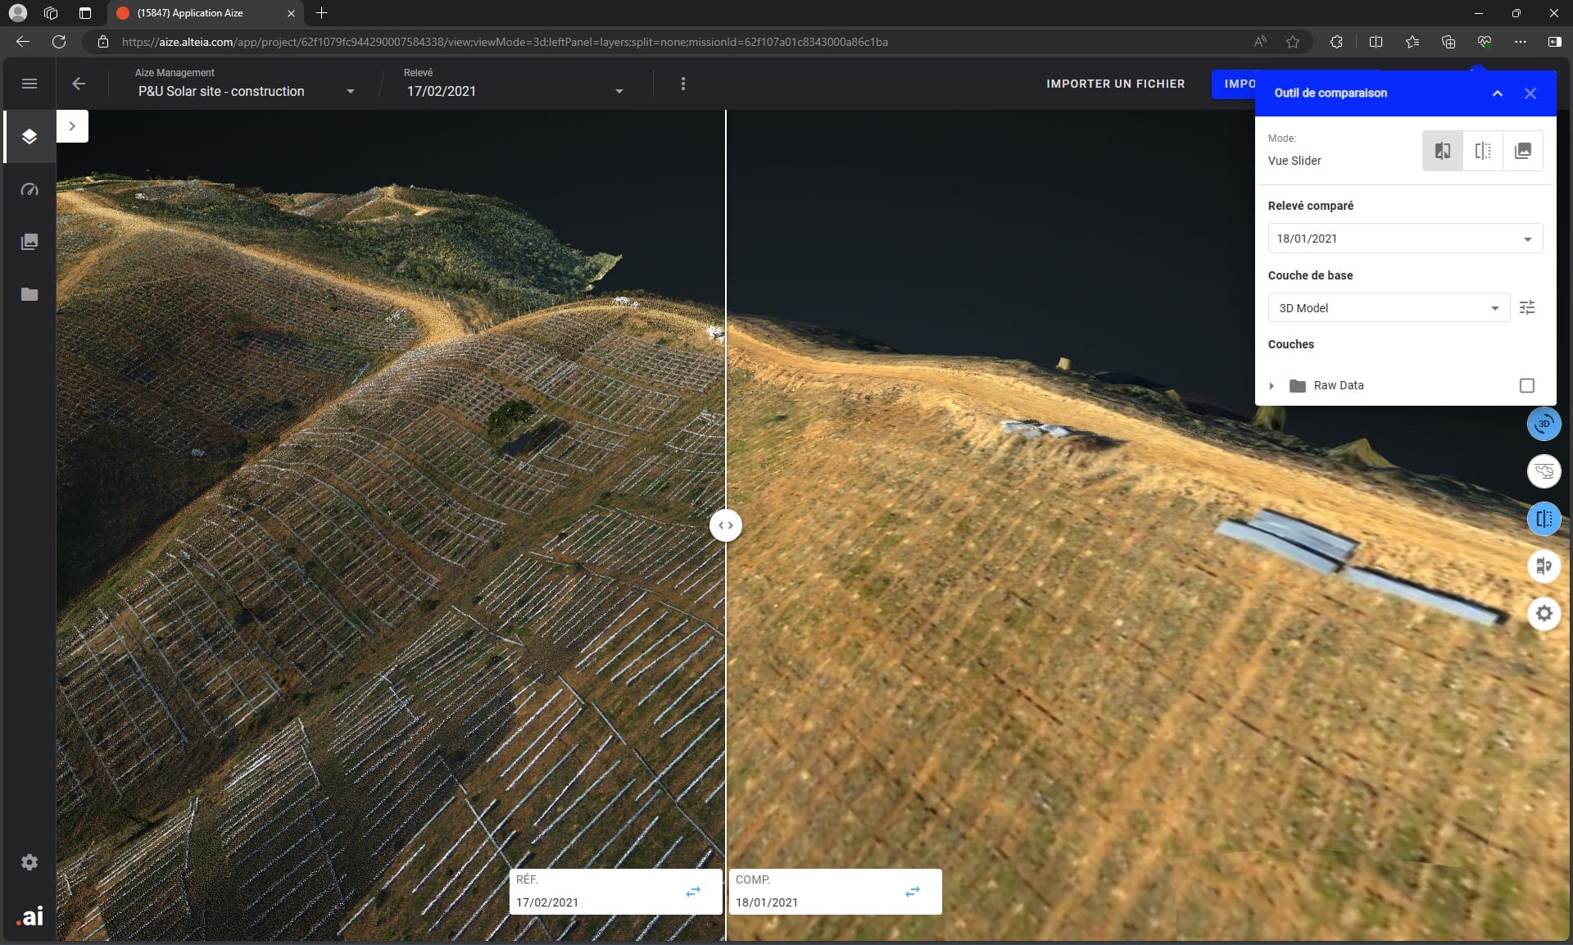This screenshot has width=1573, height=945.
Task: Open the analytics dashboard icon in sidebar
Action: [29, 189]
